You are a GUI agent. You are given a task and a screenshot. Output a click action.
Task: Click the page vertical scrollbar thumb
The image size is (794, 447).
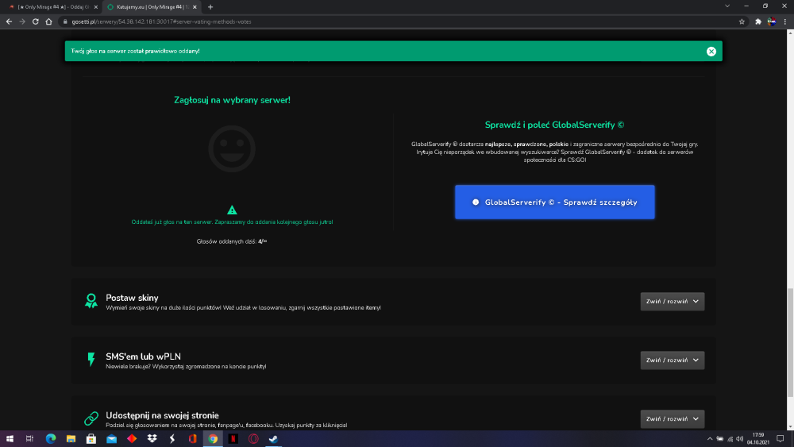[790, 343]
